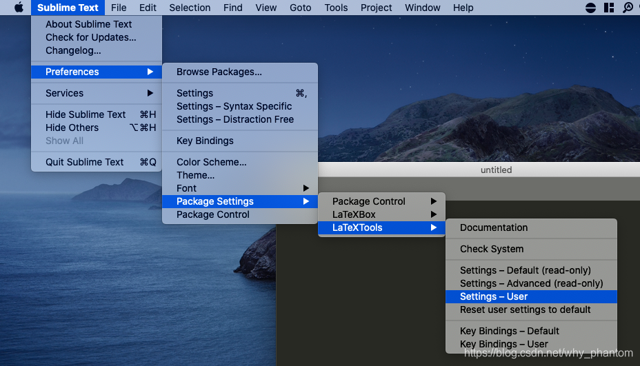Image resolution: width=640 pixels, height=366 pixels.
Task: Open the Window menu
Action: click(x=423, y=8)
